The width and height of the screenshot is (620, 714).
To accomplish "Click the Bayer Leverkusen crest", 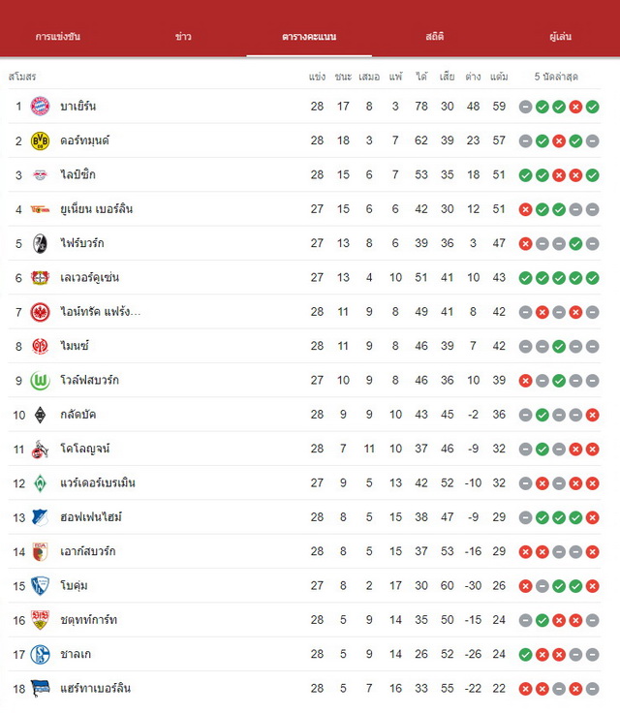I will [x=40, y=277].
